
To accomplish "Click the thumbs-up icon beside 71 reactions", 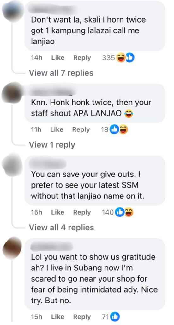I will coord(115,316).
